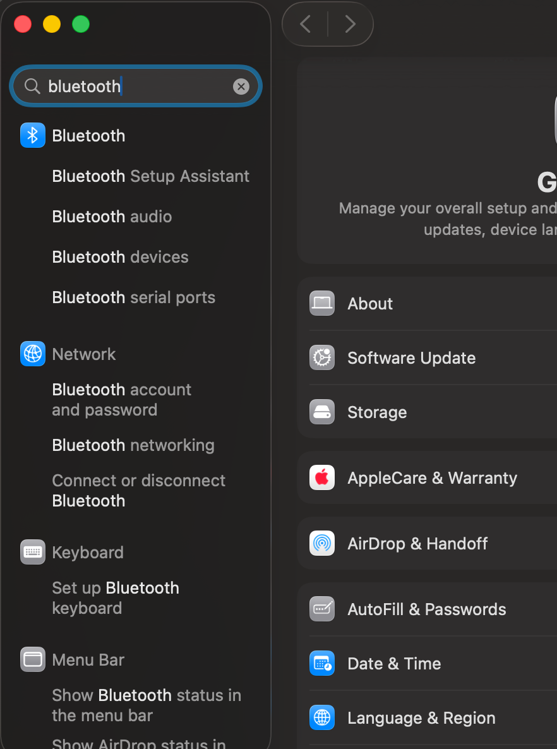Select the Bluetooth audio result
This screenshot has width=557, height=749.
click(112, 217)
